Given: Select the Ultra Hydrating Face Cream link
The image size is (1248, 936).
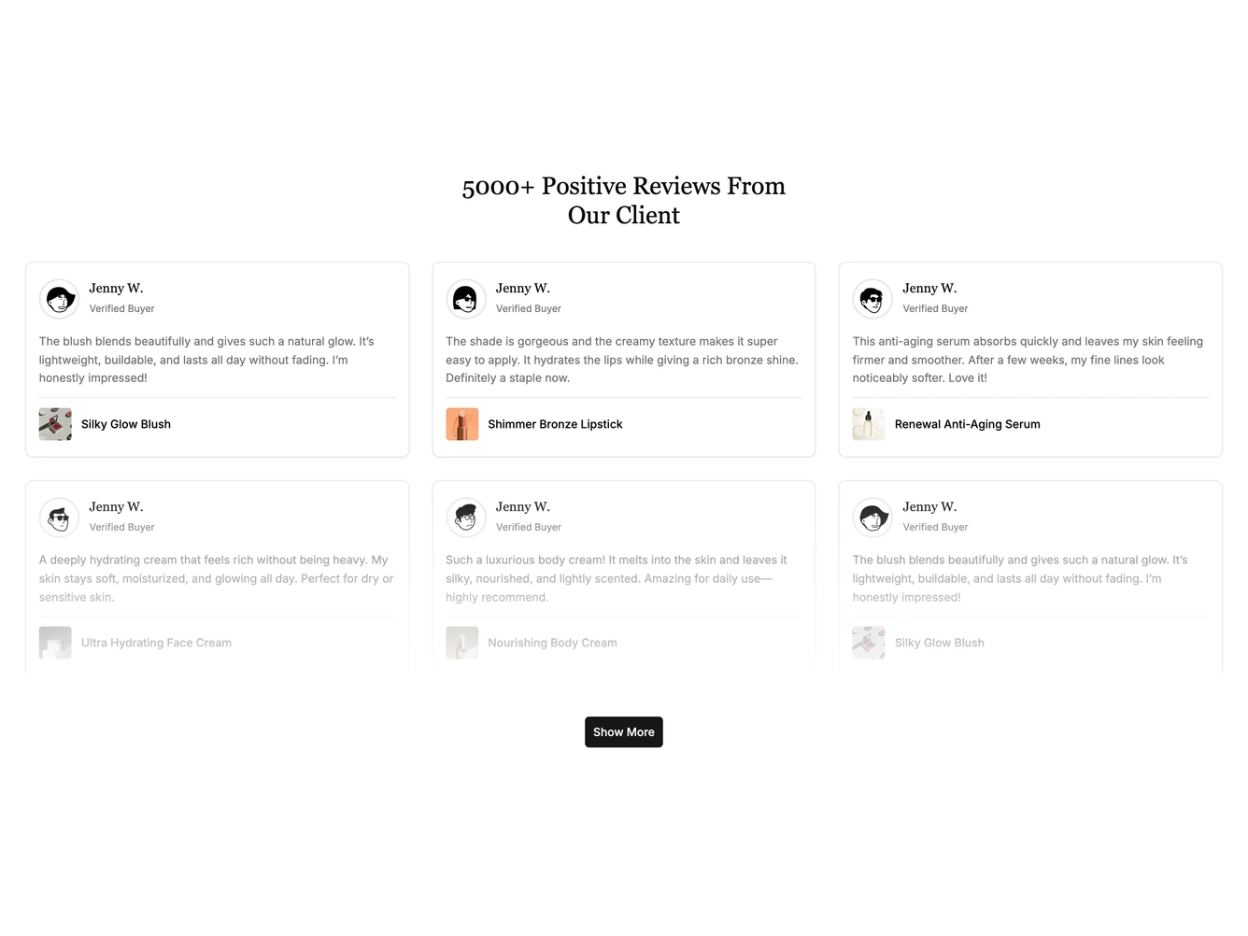Looking at the screenshot, I should 156,643.
